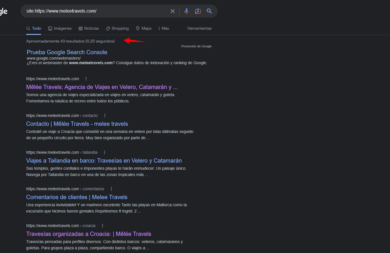Viewport: 390px width, 253px height.
Task: Select the Todo results tab
Action: point(34,29)
